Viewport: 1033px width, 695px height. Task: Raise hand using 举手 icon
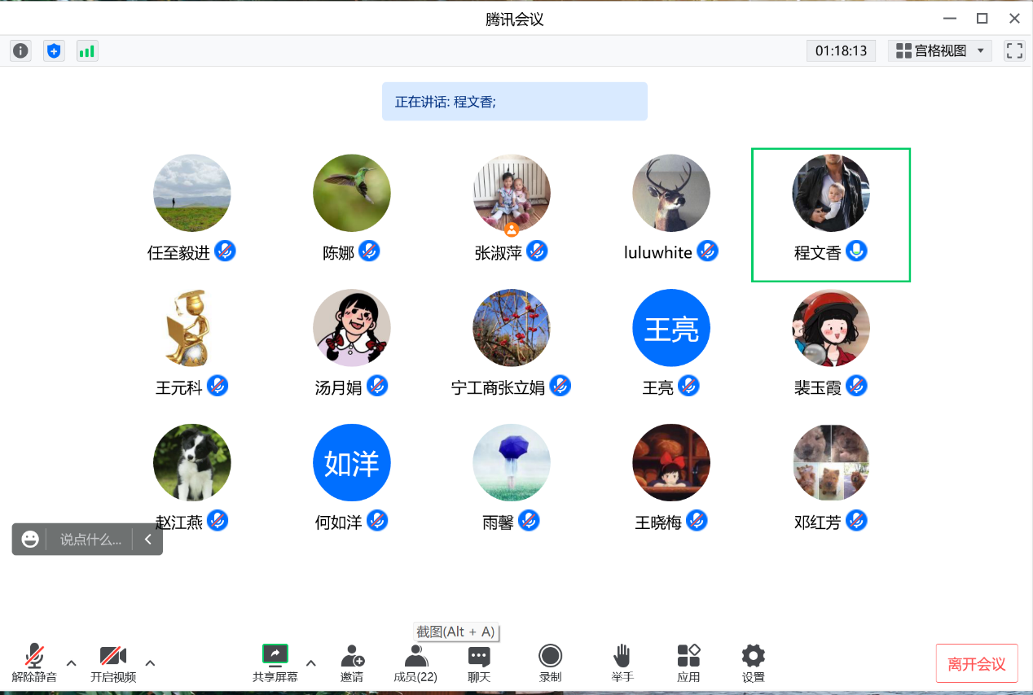tap(622, 662)
